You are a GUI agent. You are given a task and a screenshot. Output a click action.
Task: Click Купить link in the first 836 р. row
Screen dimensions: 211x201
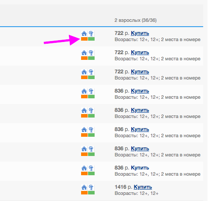point(140,91)
